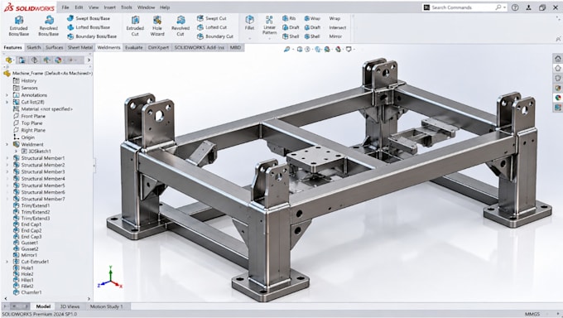The image size is (563, 318).
Task: Select the Linear Pattern tool
Action: coord(269,25)
